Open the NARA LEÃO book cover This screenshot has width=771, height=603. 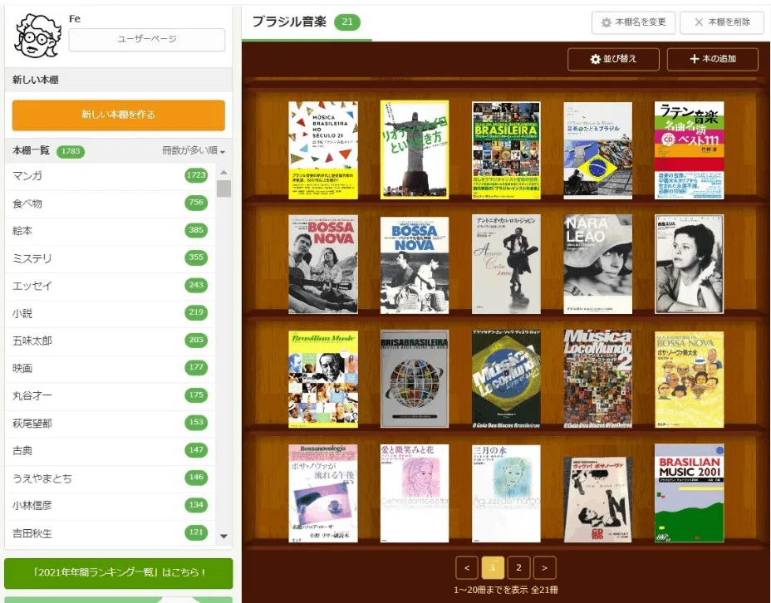pyautogui.click(x=597, y=264)
